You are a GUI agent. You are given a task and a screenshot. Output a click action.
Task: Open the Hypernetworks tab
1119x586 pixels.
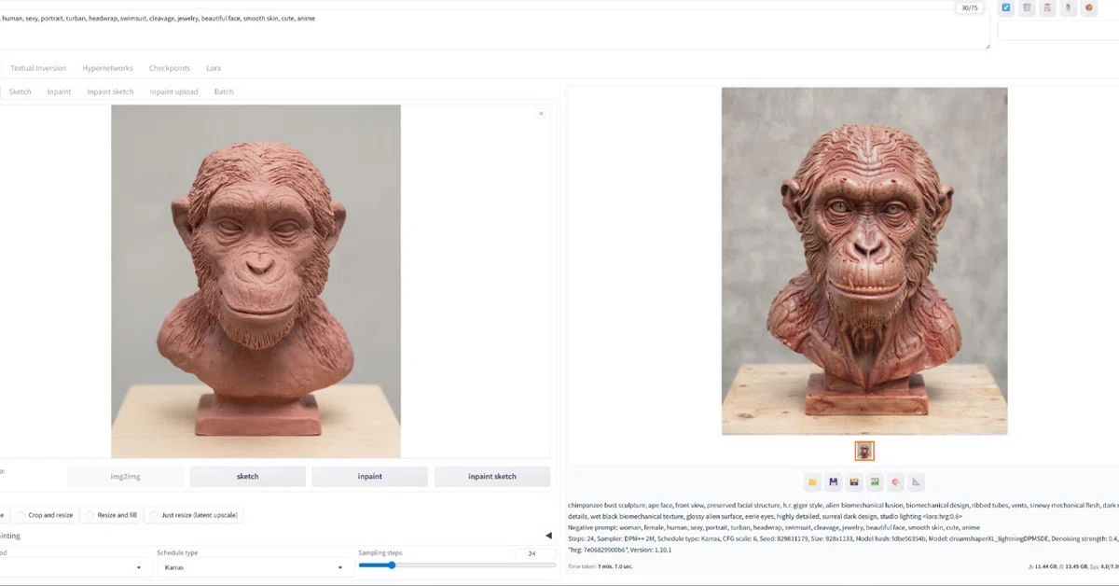[x=107, y=68]
